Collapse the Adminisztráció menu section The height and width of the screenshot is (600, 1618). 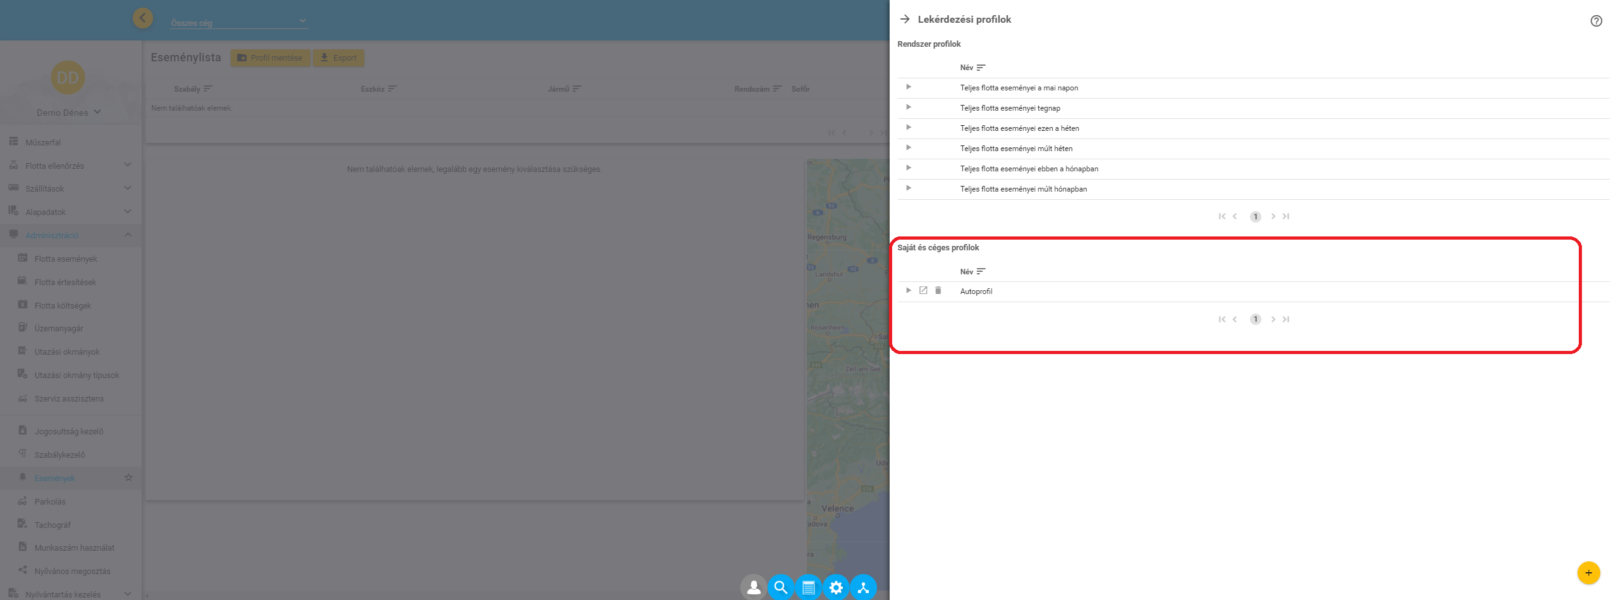click(128, 235)
